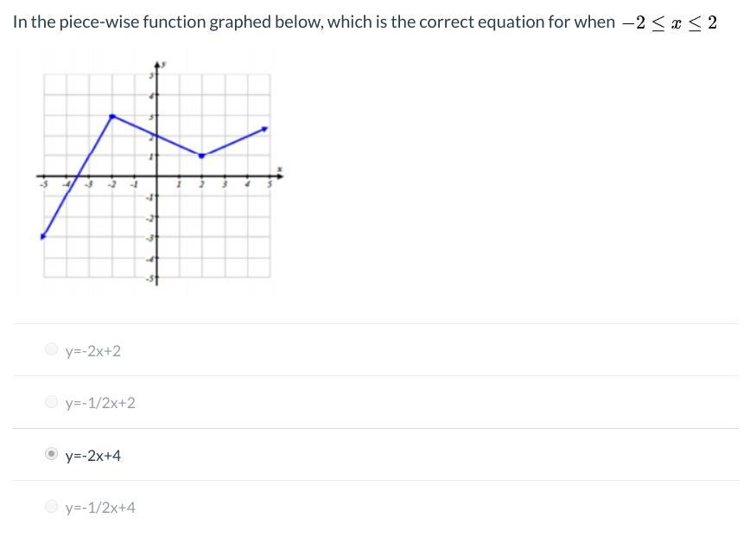Click the y=-1/2x+4 answer label
The image size is (756, 537).
(100, 508)
